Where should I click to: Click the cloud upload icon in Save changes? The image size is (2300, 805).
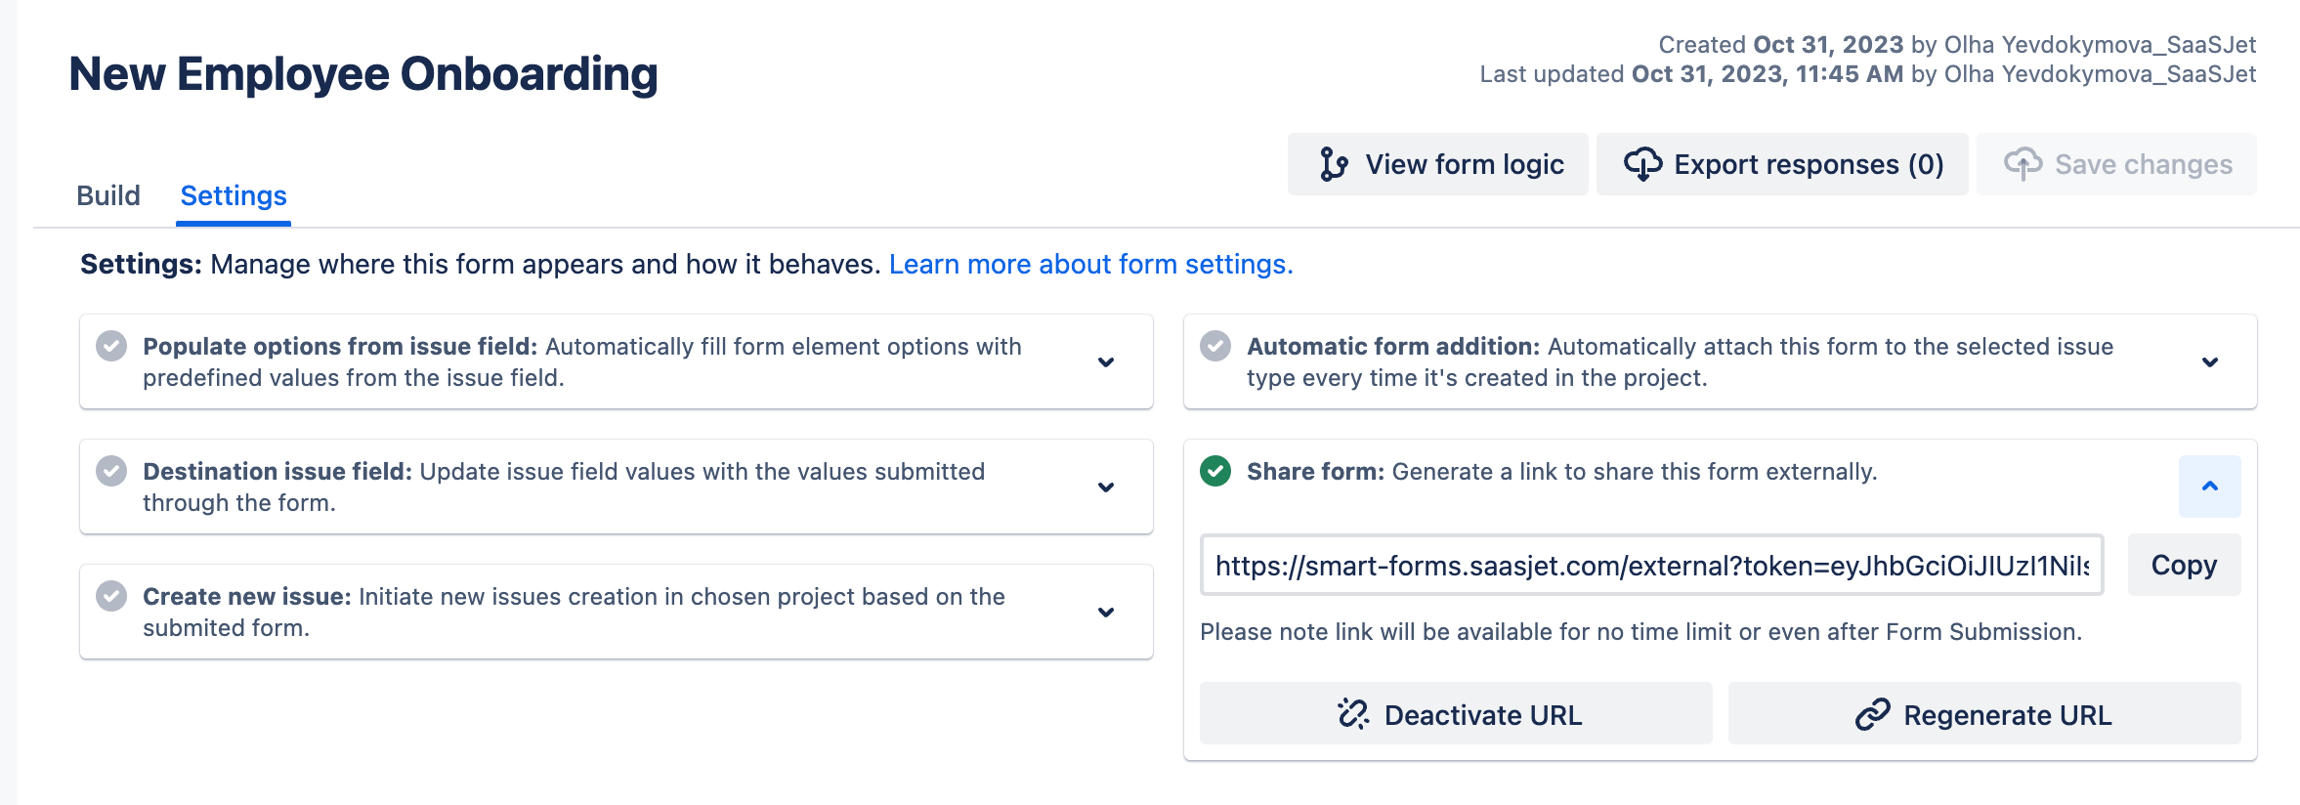point(2023,164)
